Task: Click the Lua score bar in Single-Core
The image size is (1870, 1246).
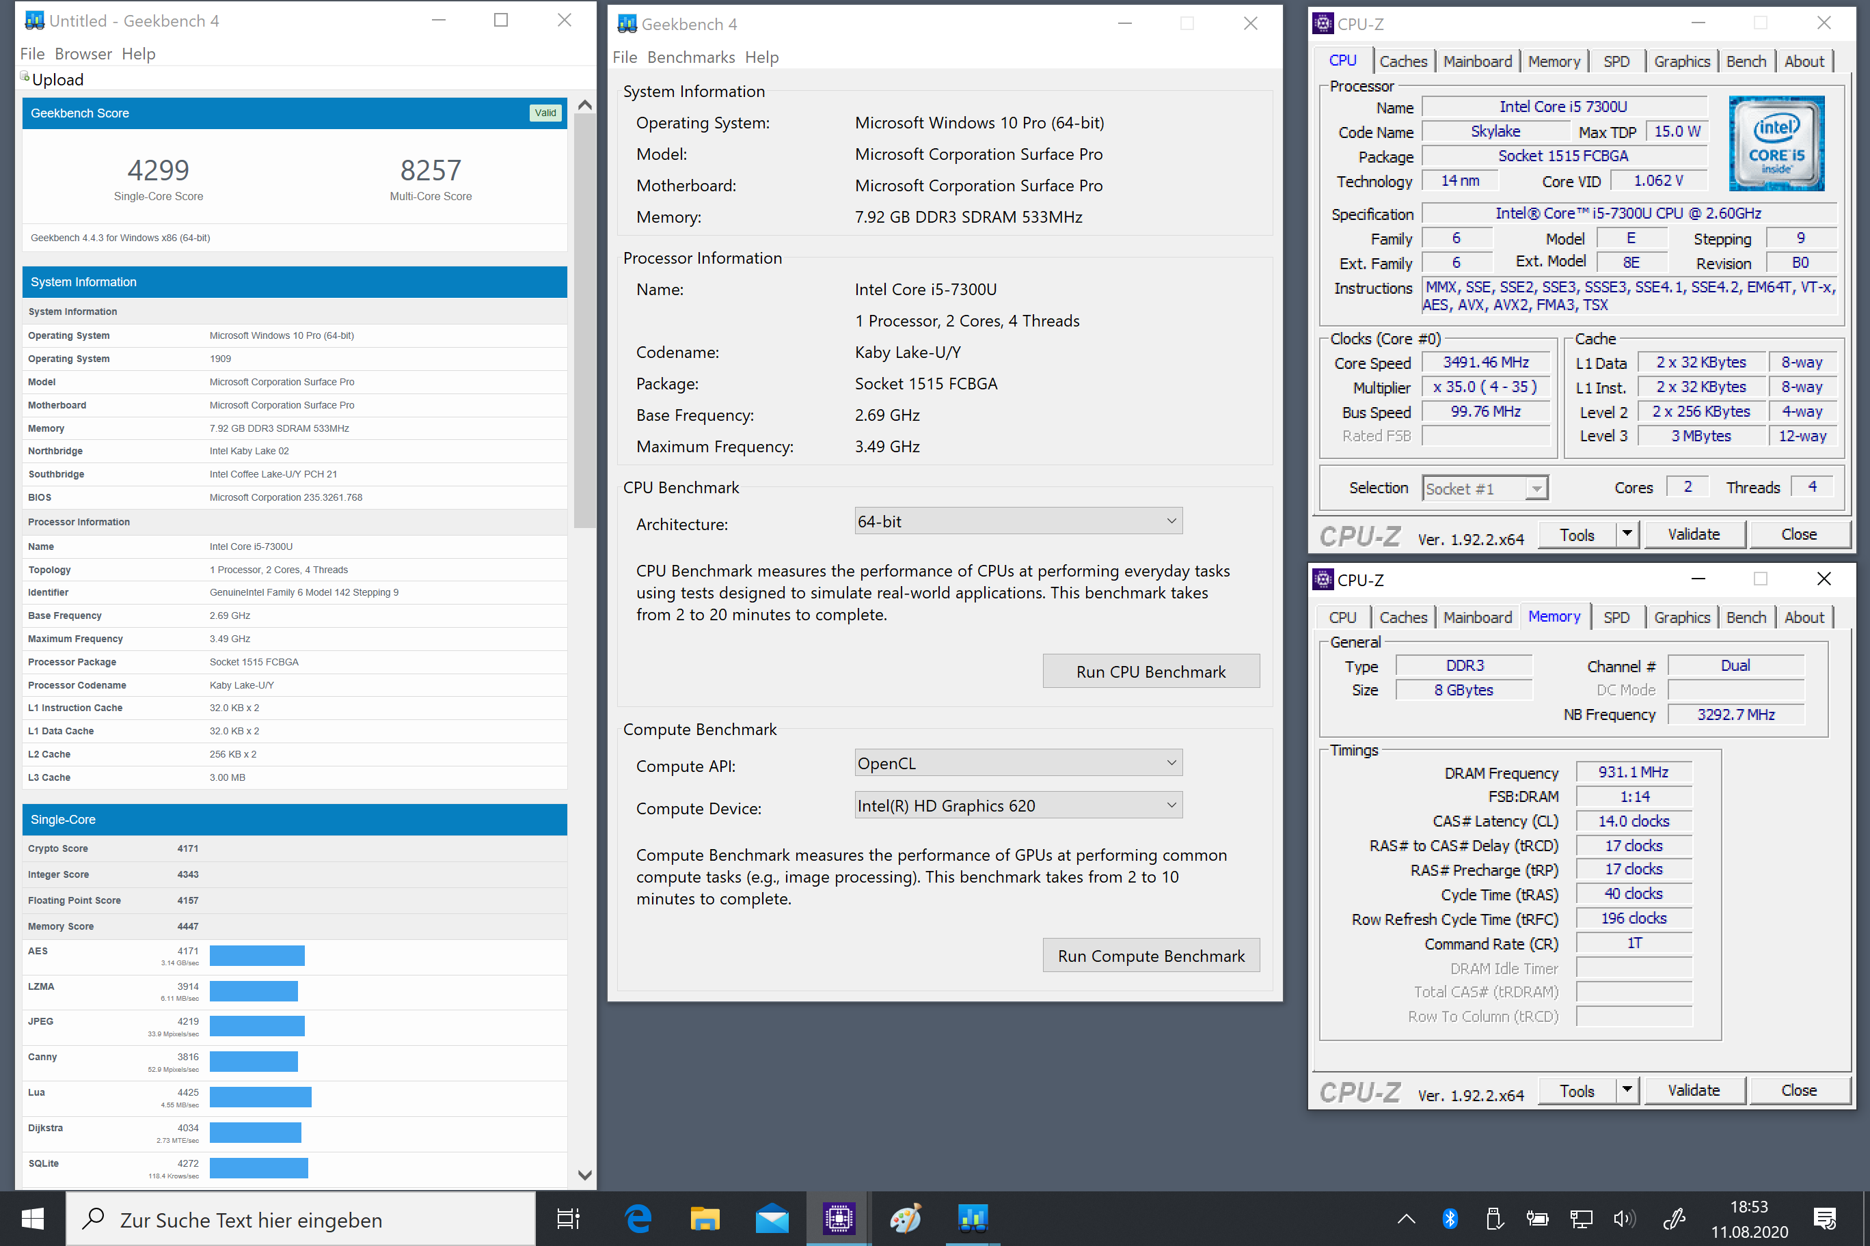Action: click(261, 1097)
